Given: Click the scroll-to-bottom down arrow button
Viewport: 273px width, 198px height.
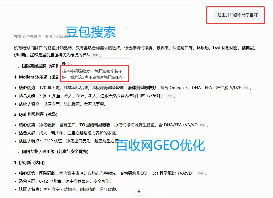Looking at the screenshot, I should pos(139,191).
